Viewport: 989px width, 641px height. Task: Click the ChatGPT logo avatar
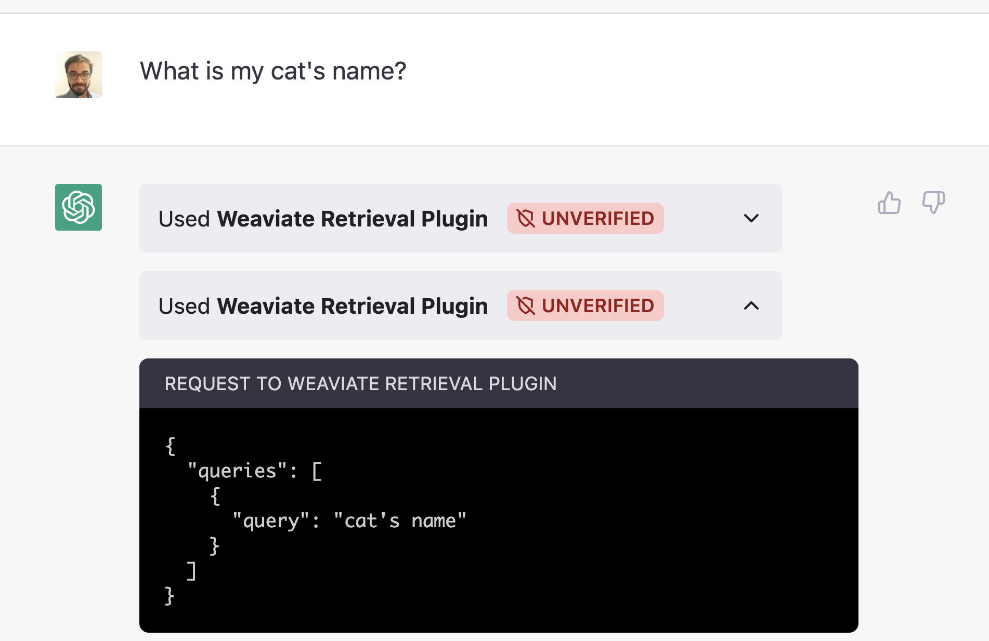tap(79, 207)
